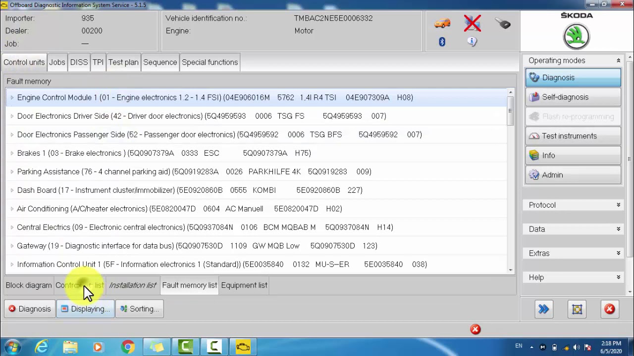Switch to Block diagram view tab
This screenshot has width=634, height=356.
[x=29, y=285]
